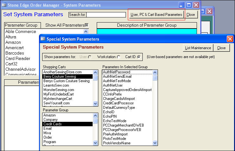Select AnotherSewingStore.com shopping cart

68,72
